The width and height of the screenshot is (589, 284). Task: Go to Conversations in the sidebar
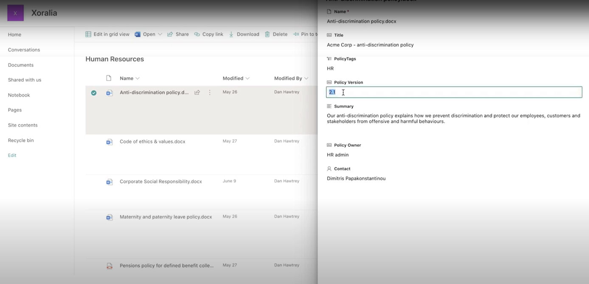[x=24, y=50]
